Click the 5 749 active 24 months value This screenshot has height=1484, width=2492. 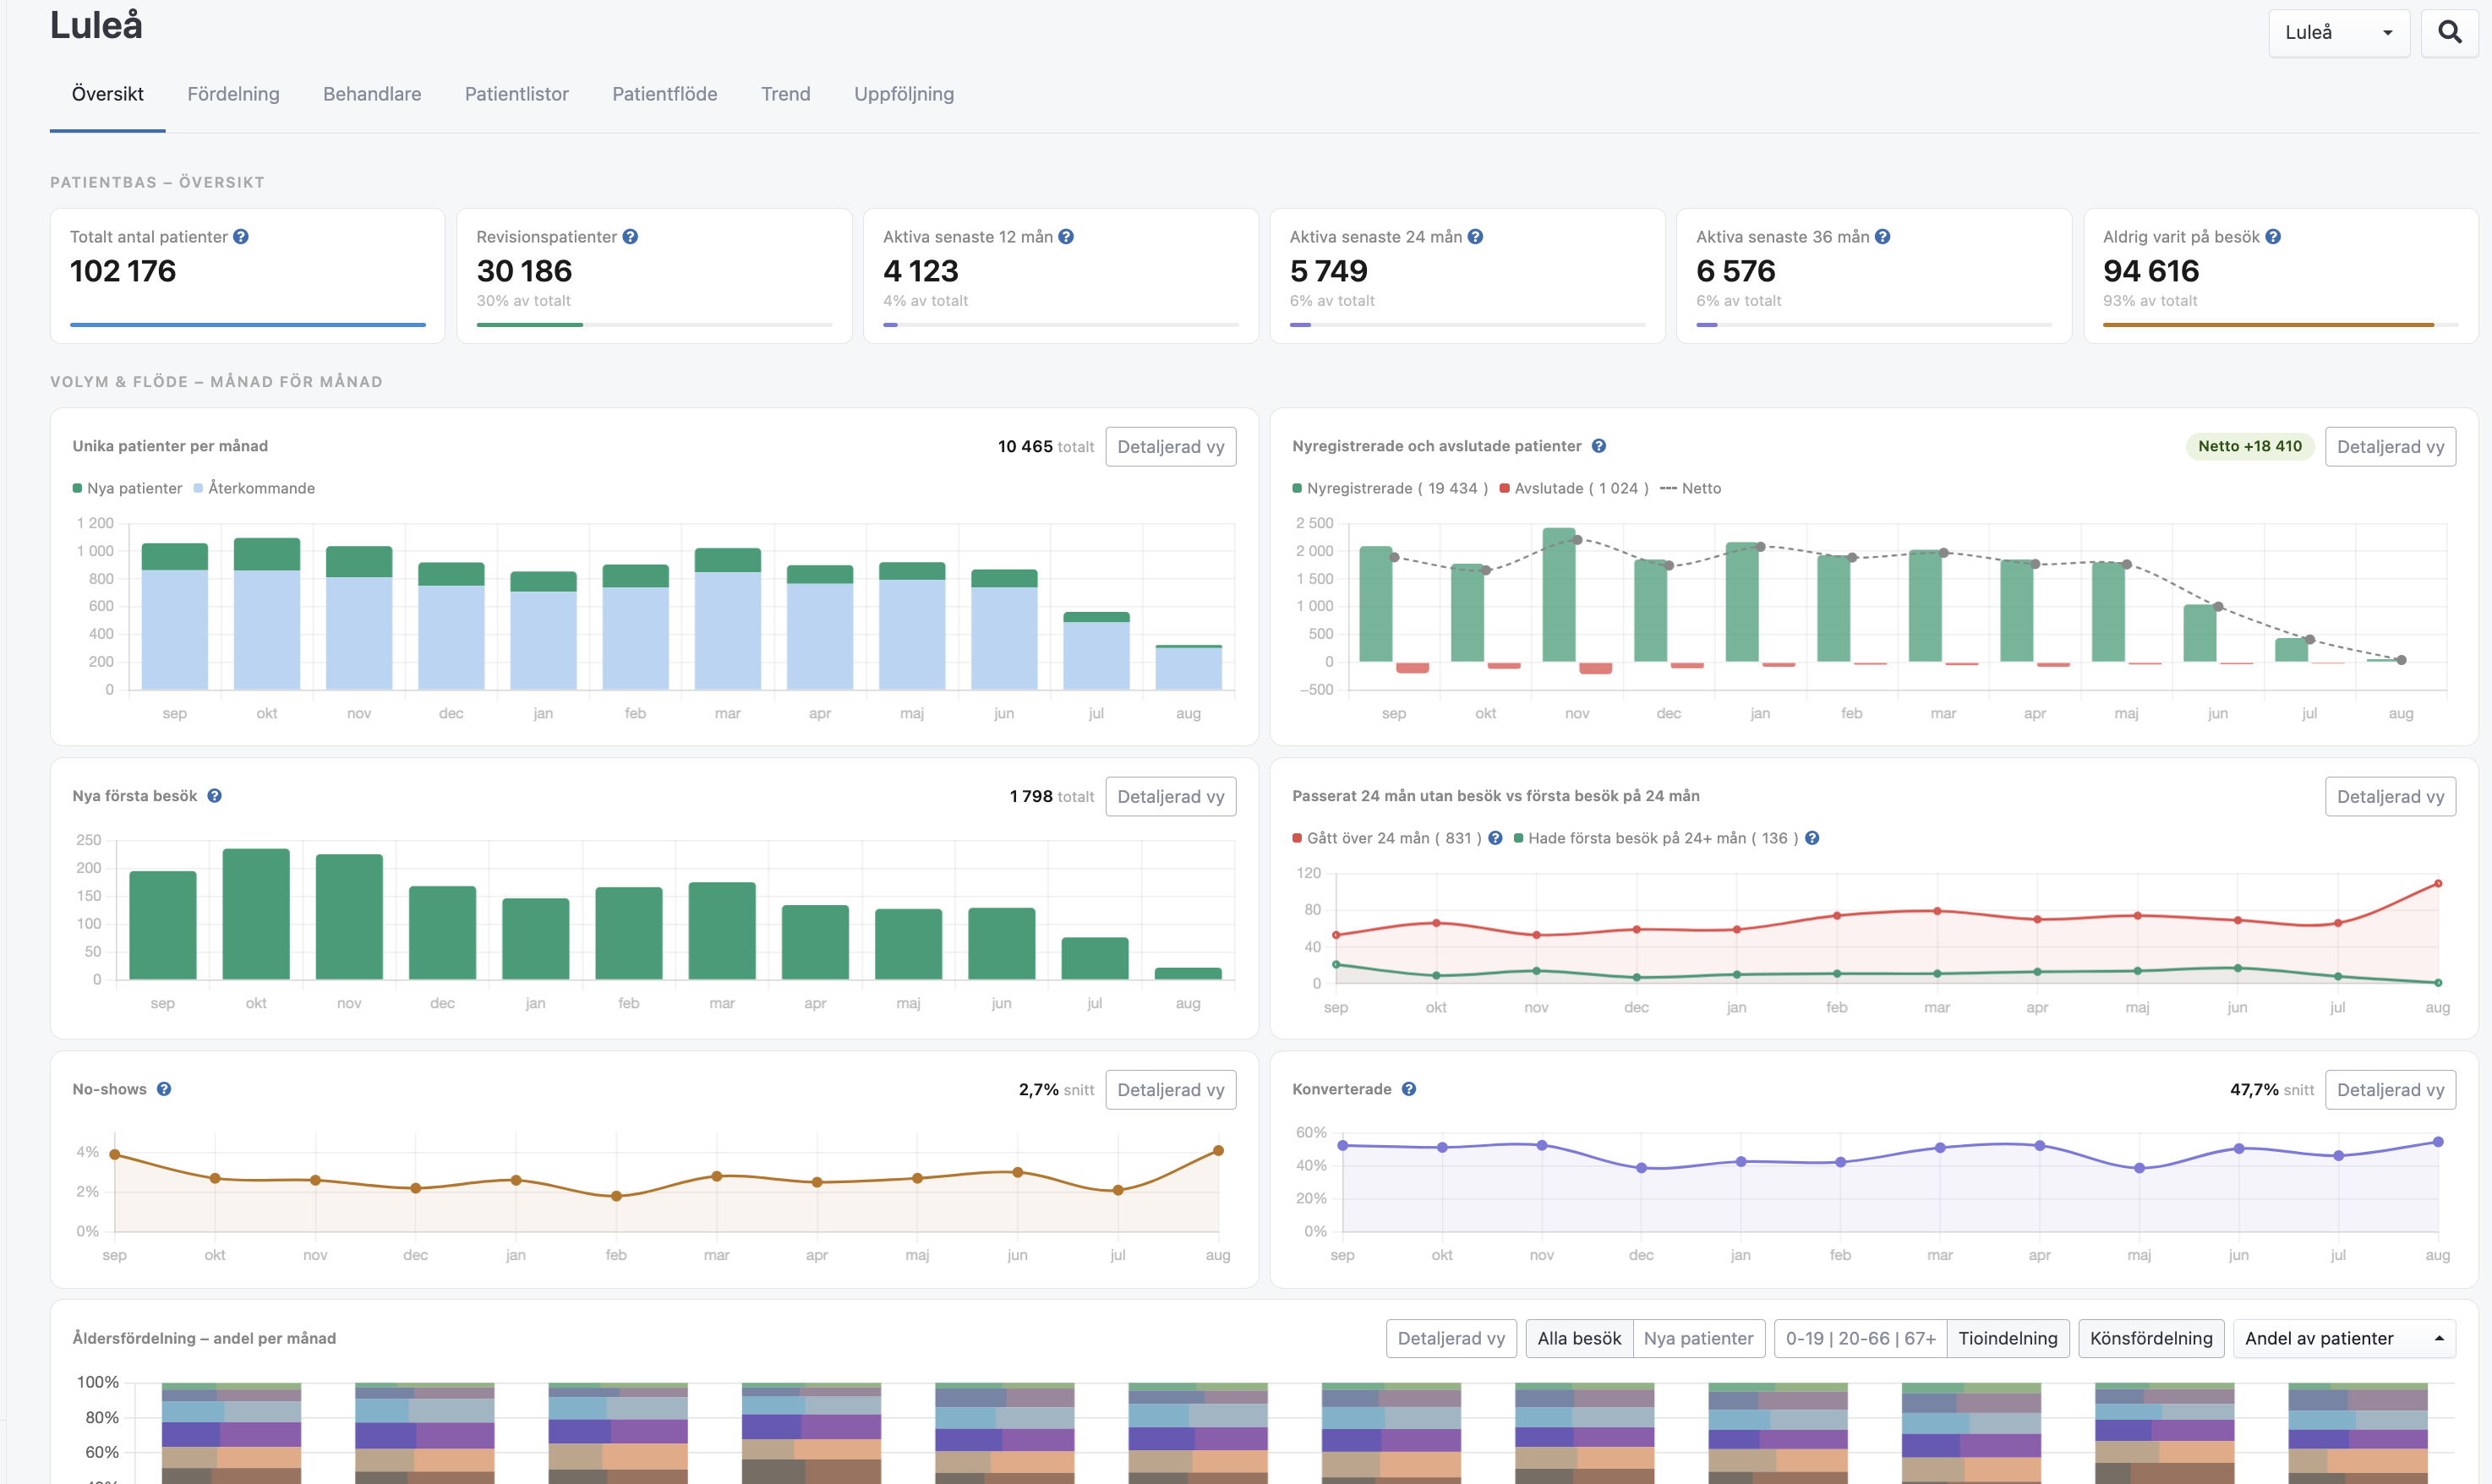(x=1328, y=271)
